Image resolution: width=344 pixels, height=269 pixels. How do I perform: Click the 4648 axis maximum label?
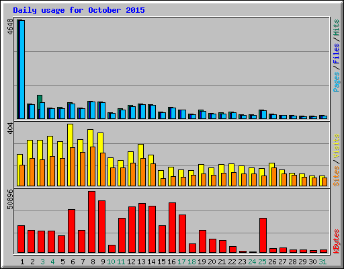10,26
